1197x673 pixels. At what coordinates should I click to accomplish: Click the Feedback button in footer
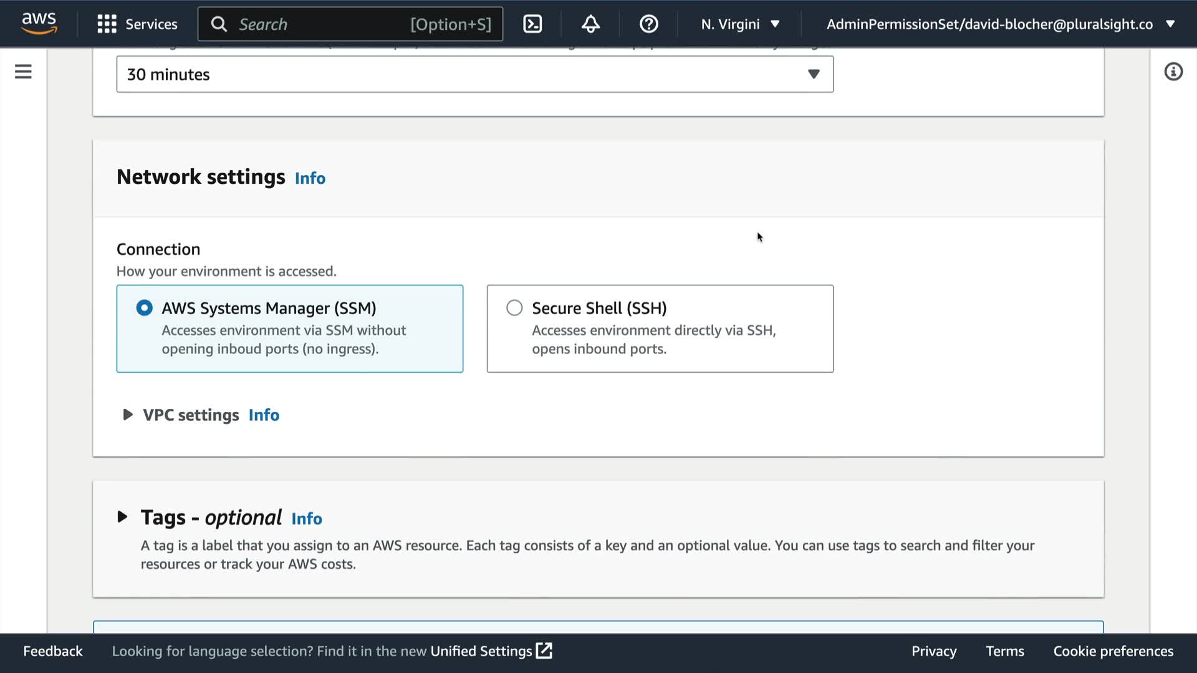point(53,651)
